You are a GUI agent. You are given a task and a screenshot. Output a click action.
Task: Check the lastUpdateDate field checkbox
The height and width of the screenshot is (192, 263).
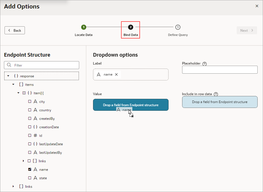(30, 144)
